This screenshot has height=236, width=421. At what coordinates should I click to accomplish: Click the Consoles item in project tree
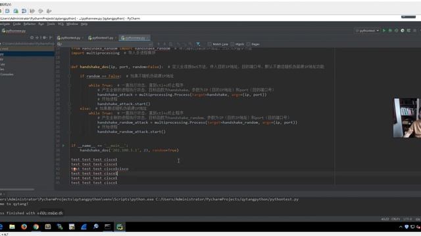(7, 74)
